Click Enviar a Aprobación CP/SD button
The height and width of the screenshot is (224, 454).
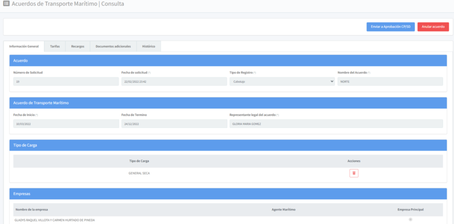coord(390,27)
